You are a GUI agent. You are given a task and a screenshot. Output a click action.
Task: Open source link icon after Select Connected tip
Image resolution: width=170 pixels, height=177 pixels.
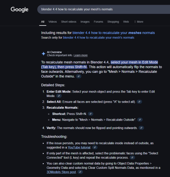132,157
